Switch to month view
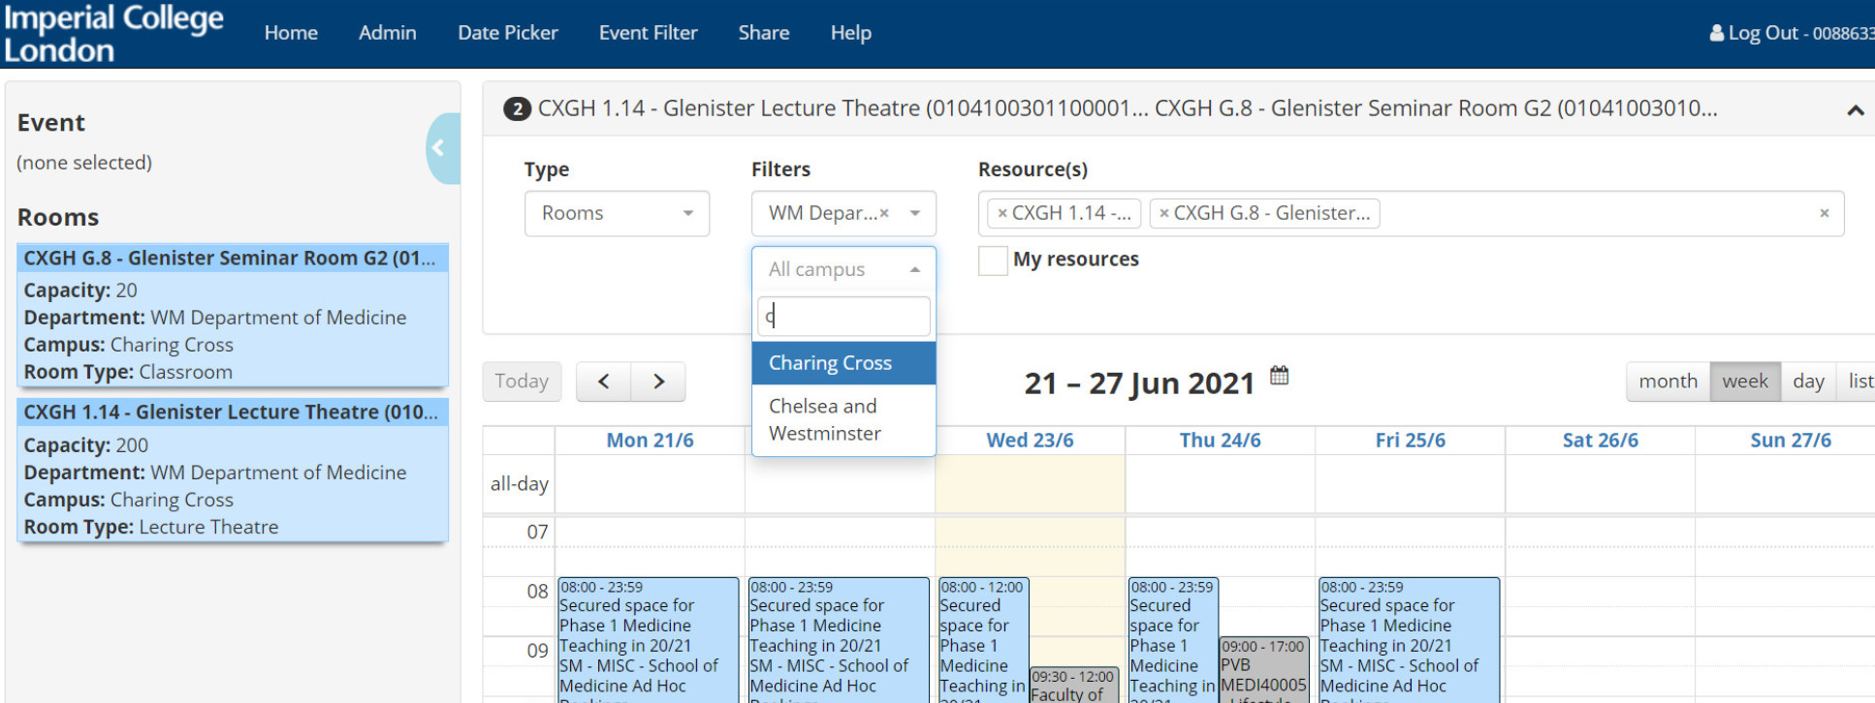 tap(1668, 382)
